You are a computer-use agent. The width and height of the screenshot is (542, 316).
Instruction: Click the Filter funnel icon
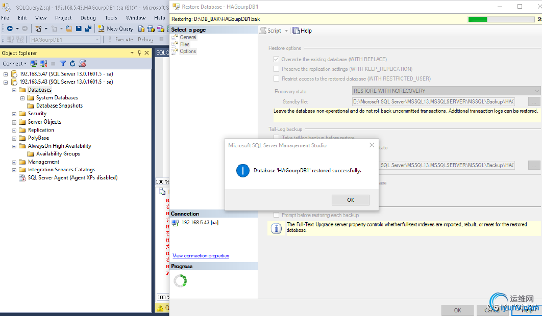click(63, 64)
